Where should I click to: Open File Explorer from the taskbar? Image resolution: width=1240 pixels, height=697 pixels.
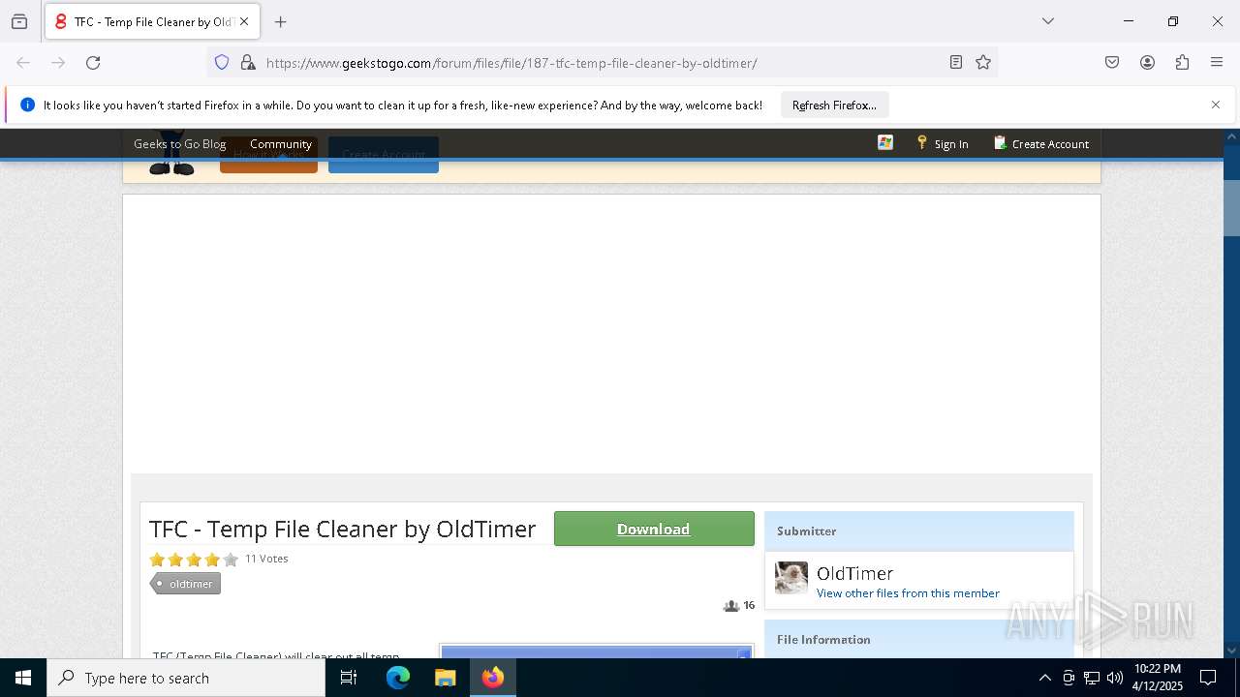coord(445,678)
